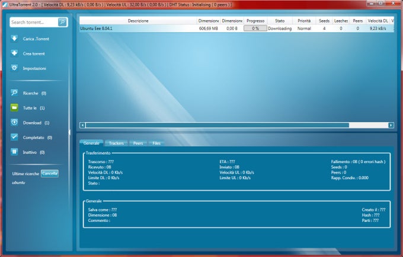
Task: Click the sidebar collapse splitter handle
Action: 69,132
